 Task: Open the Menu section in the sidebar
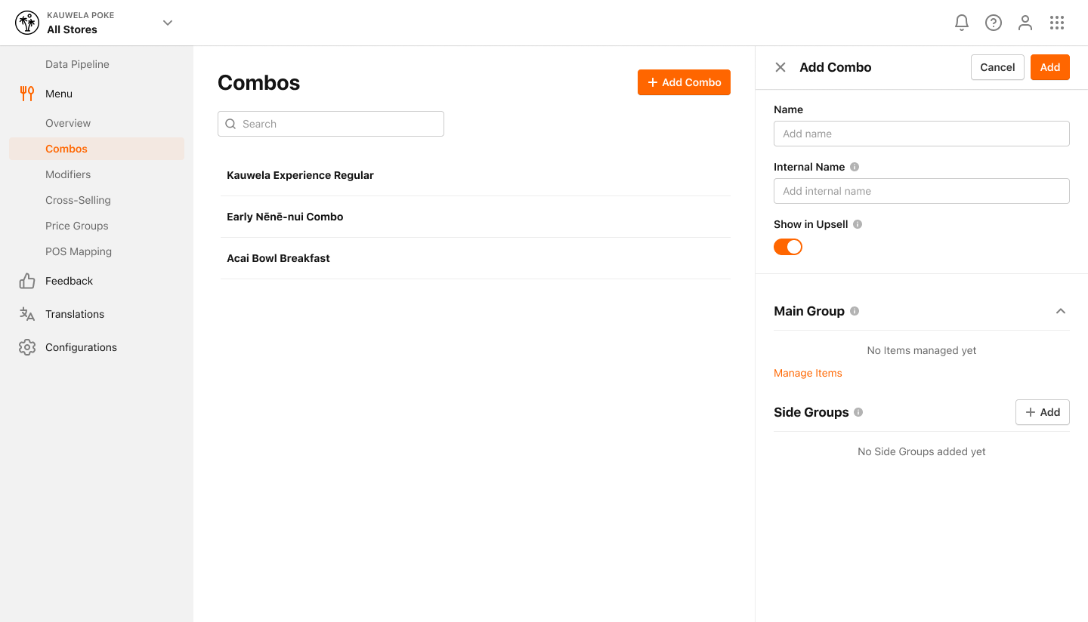pos(59,94)
